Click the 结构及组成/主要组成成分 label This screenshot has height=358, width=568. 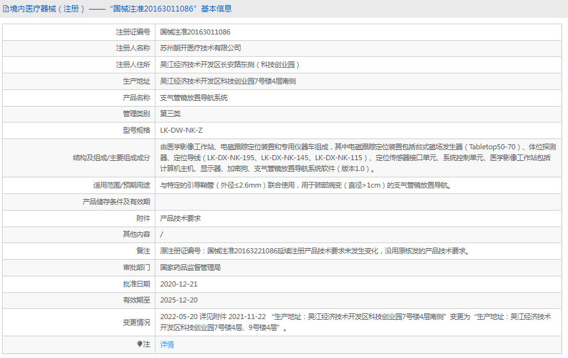[x=111, y=158]
